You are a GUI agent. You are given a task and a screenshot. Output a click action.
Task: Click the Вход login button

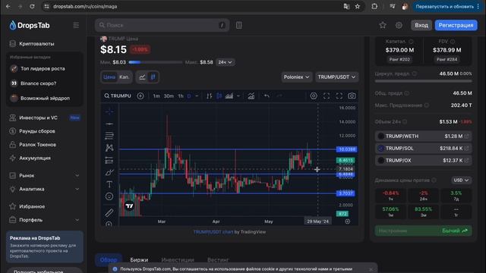[421, 25]
